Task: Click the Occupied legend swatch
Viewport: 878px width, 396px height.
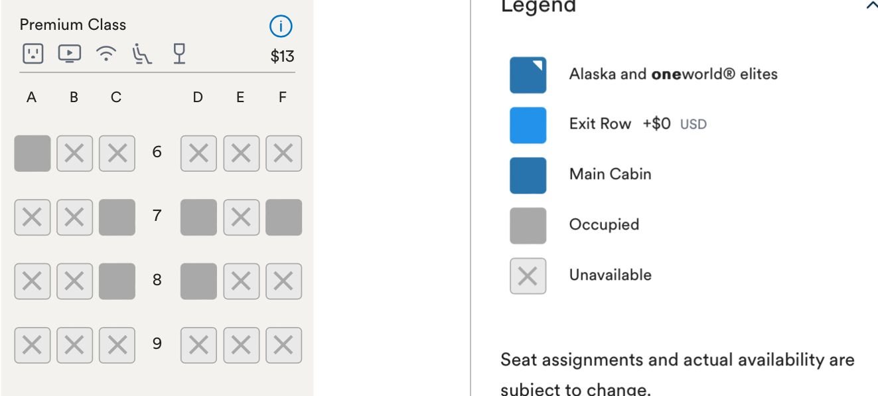Action: [528, 226]
